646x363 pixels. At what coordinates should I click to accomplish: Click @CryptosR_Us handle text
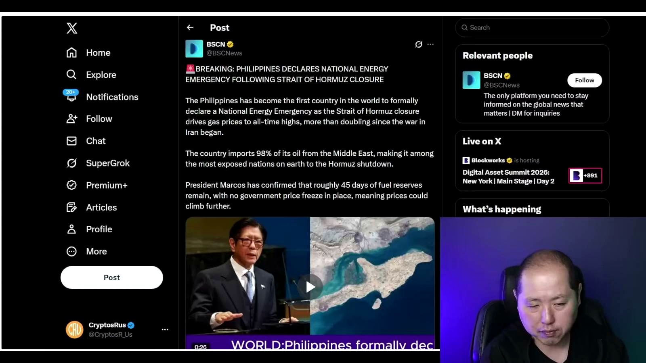point(110,334)
